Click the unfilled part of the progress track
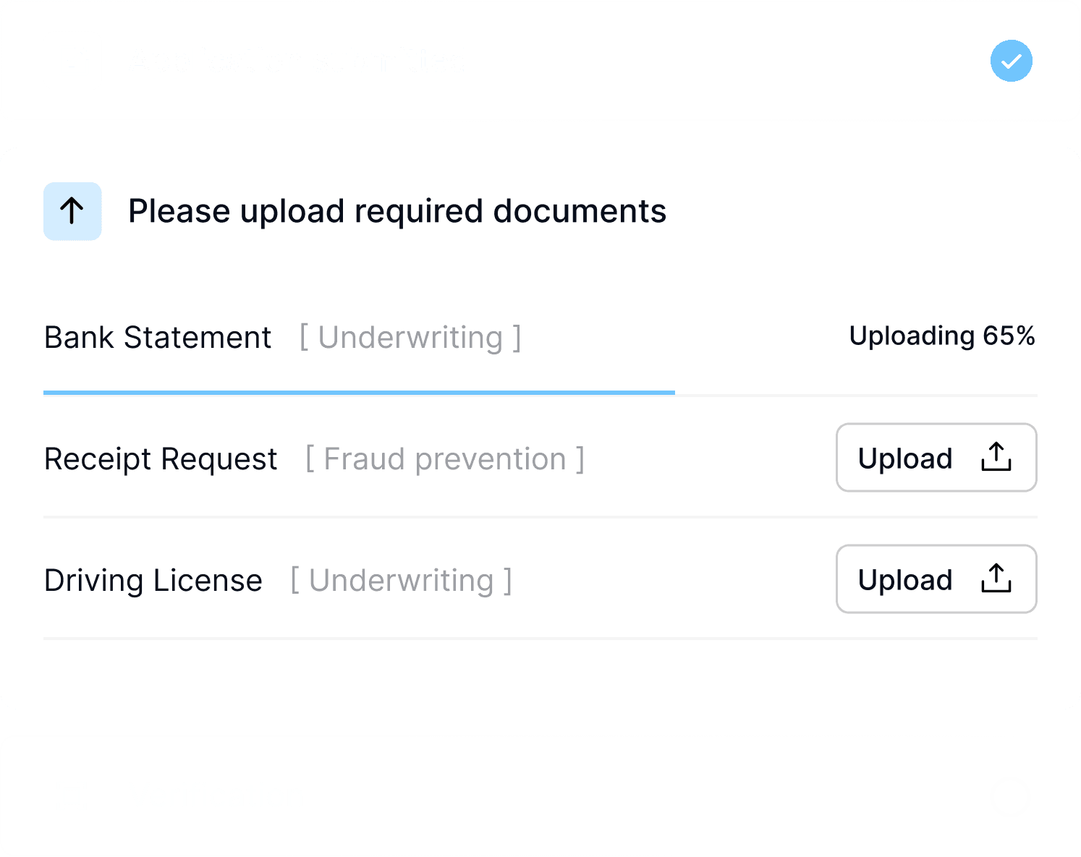The height and width of the screenshot is (857, 1081). (x=855, y=395)
